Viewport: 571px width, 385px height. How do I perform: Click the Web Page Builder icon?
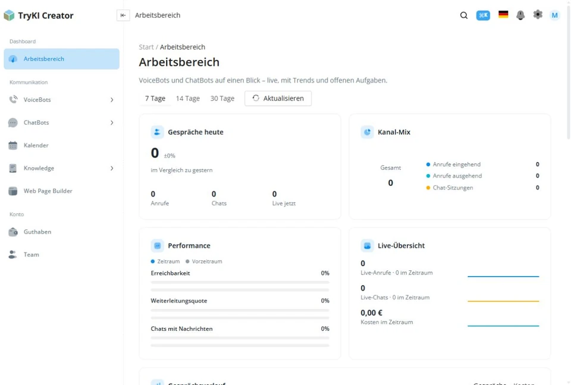pyautogui.click(x=12, y=191)
